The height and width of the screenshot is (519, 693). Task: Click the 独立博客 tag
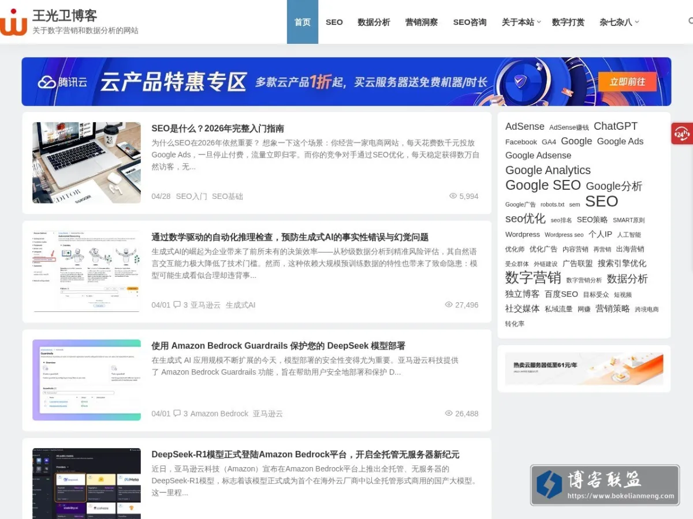523,294
